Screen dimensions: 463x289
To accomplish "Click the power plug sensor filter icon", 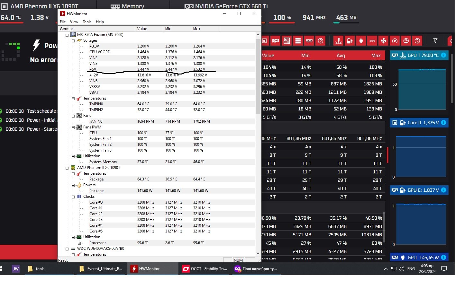I will (x=361, y=41).
